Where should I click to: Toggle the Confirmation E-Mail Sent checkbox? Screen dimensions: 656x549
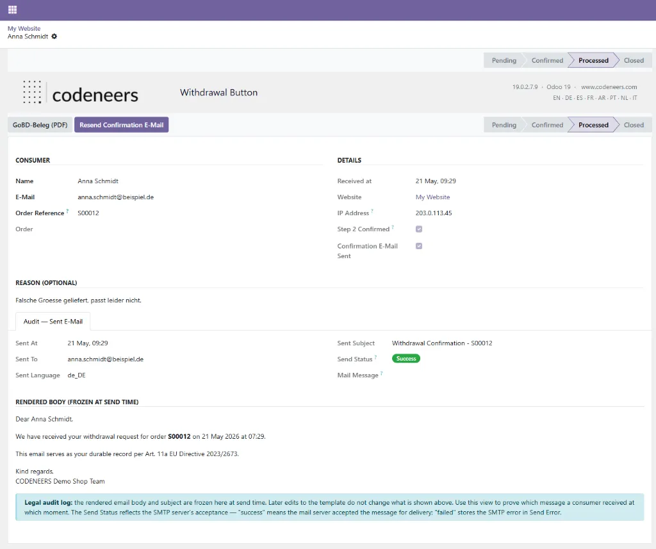(419, 246)
